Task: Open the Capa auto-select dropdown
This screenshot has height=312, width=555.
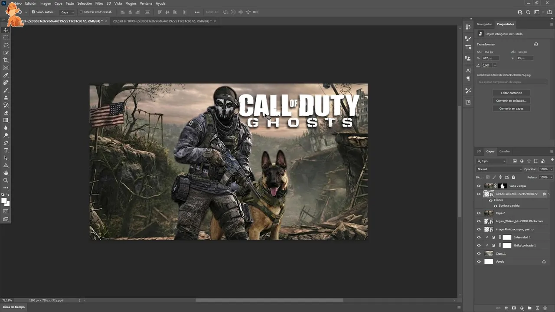Action: point(67,12)
